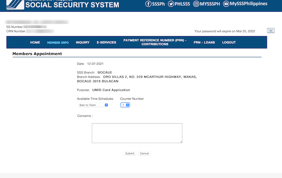Submit the appointment form
The height and width of the screenshot is (178, 282).
(130, 154)
